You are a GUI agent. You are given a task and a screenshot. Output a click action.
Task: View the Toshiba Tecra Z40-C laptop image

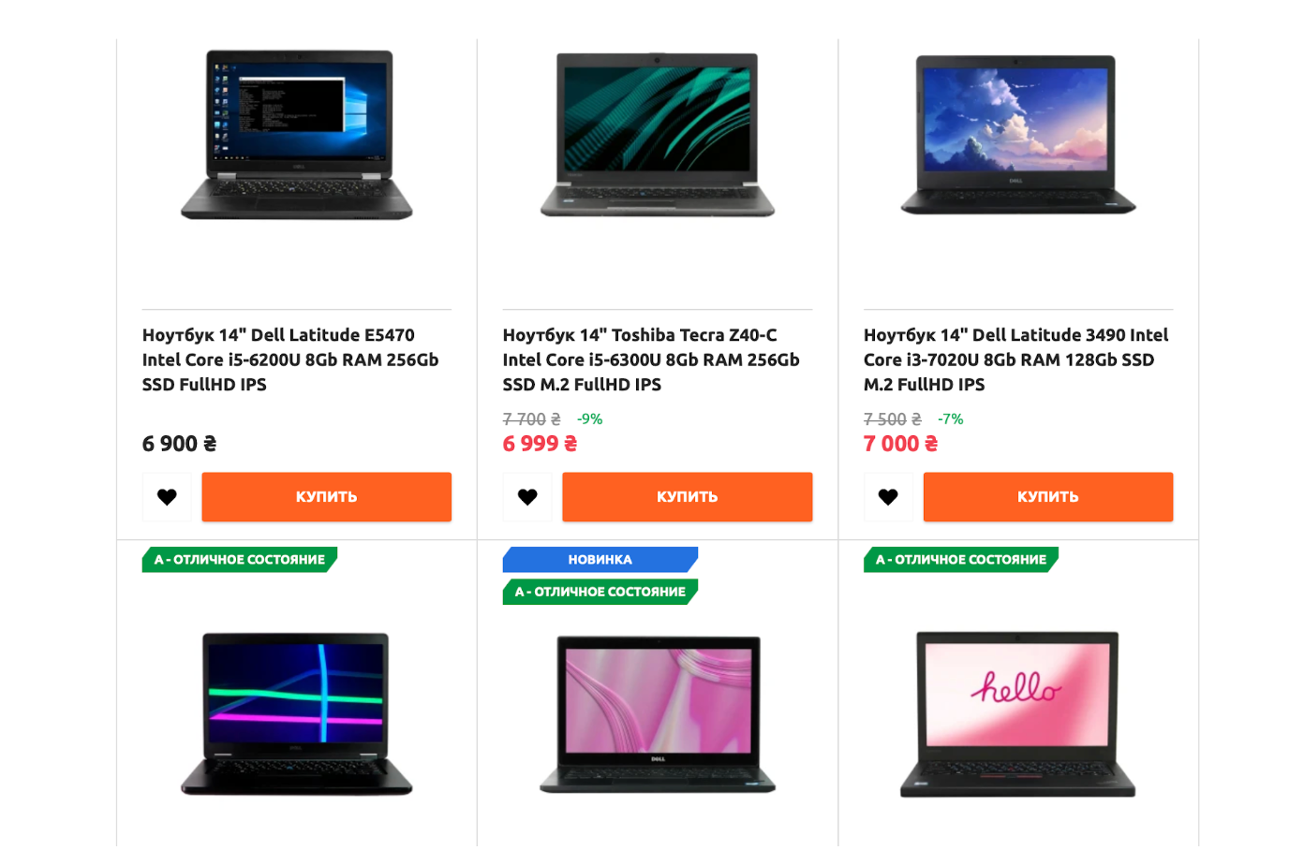point(658,135)
